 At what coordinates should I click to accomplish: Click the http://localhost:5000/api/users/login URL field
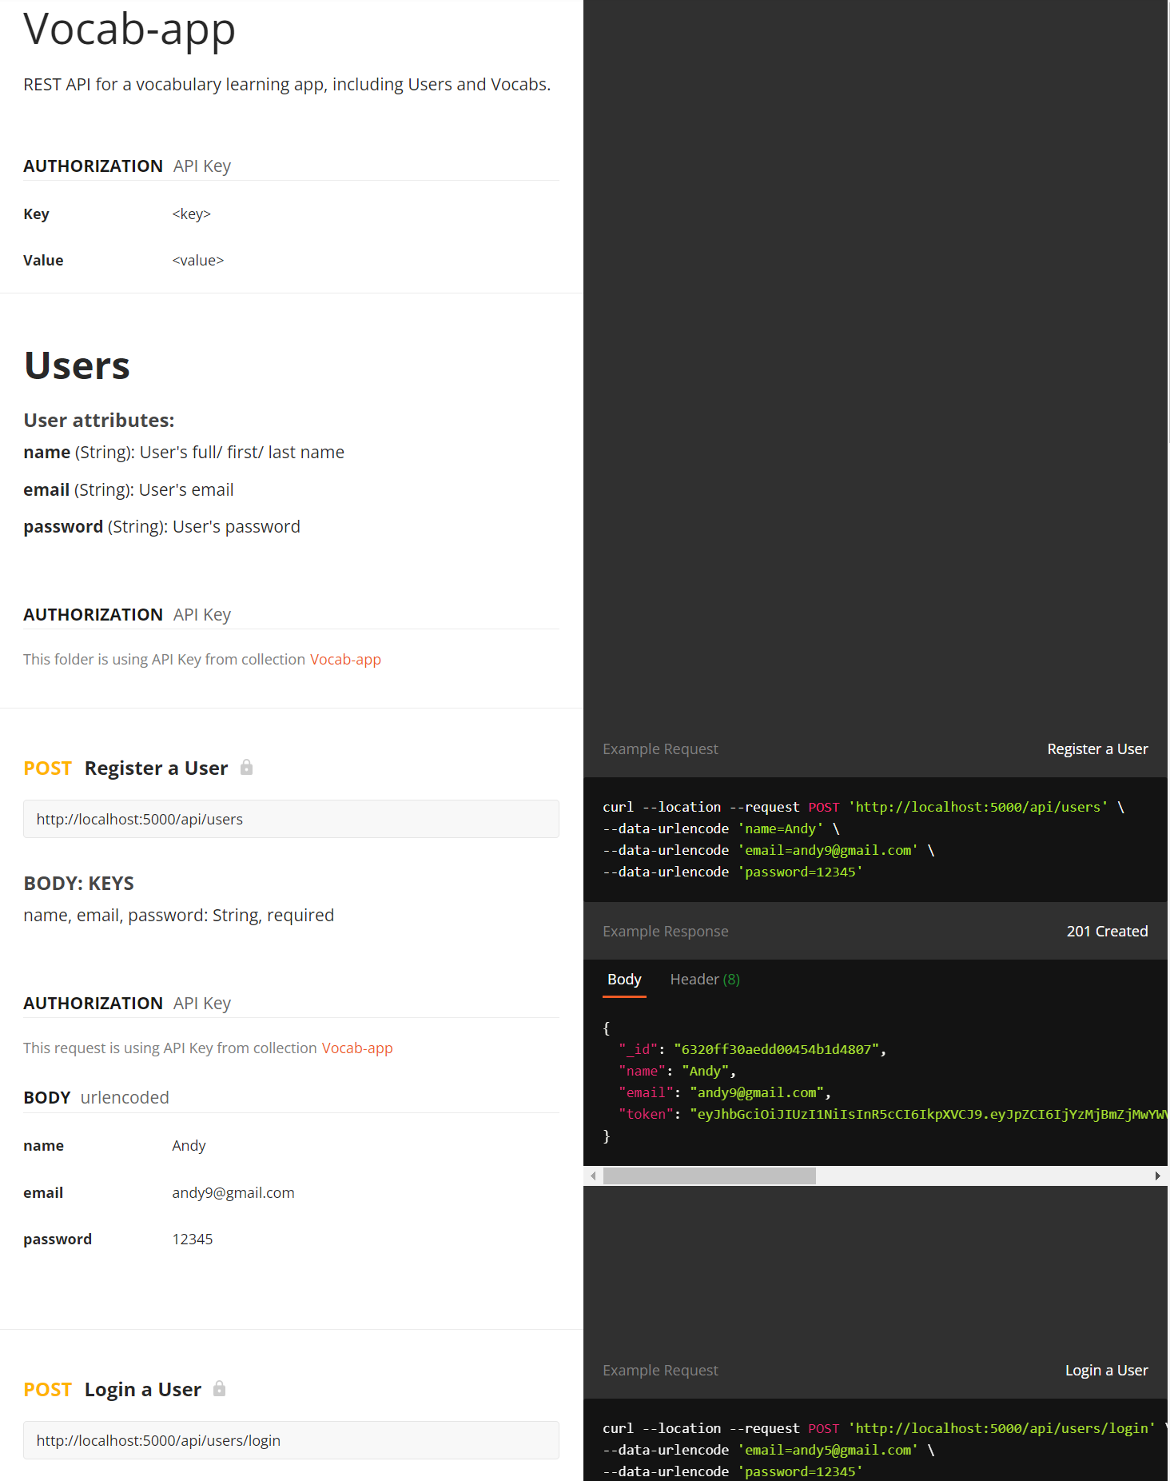click(x=291, y=1440)
